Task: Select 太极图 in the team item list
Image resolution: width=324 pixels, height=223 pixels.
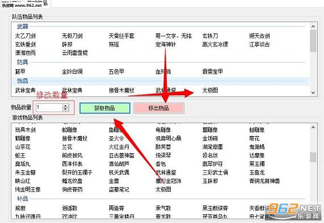Action: tap(210, 90)
